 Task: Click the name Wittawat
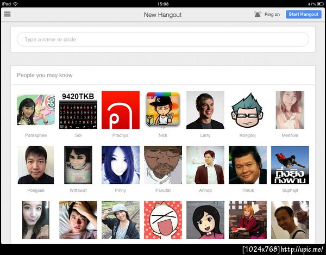(x=78, y=190)
